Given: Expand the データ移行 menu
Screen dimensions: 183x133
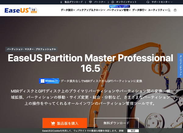Looking at the screenshot, I should point(139,10).
